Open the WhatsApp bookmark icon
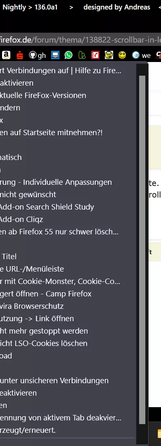 (x=69, y=55)
